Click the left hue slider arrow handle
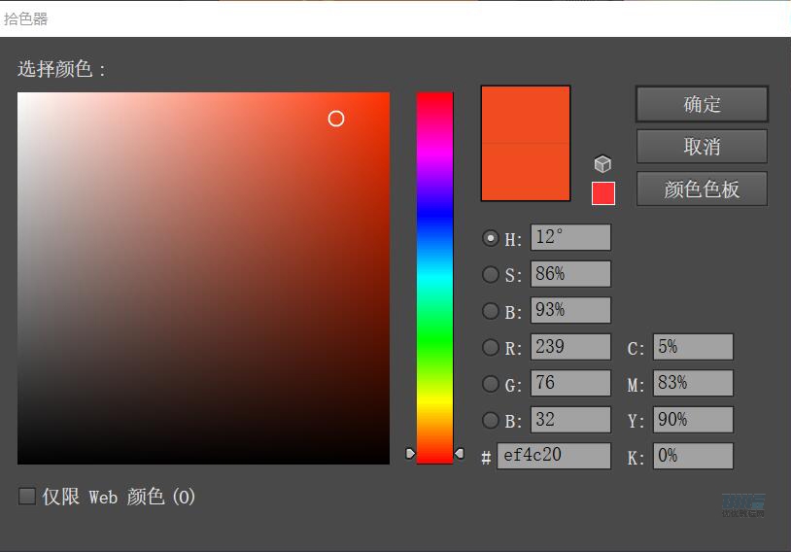The width and height of the screenshot is (791, 552). pos(410,454)
